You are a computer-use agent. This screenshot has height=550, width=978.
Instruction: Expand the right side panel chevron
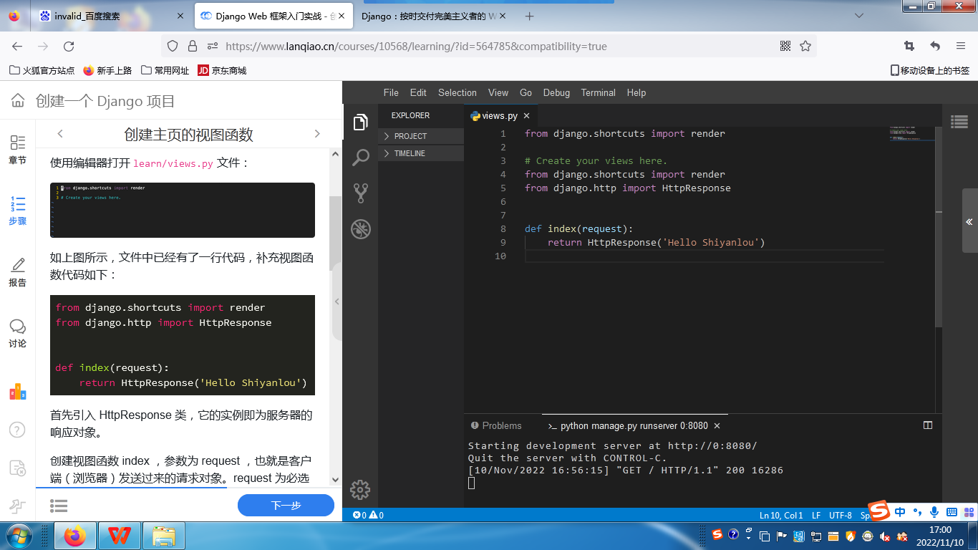(969, 222)
